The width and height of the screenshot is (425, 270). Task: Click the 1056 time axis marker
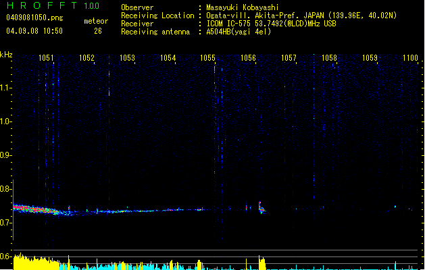click(x=248, y=57)
